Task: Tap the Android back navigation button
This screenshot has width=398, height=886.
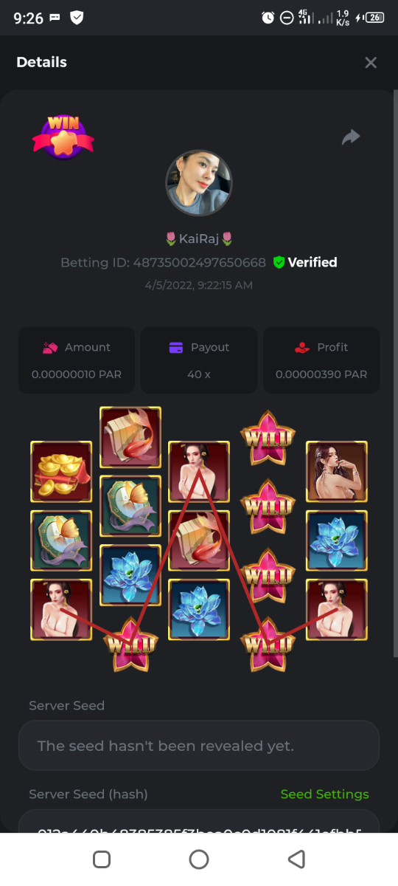Action: [296, 859]
